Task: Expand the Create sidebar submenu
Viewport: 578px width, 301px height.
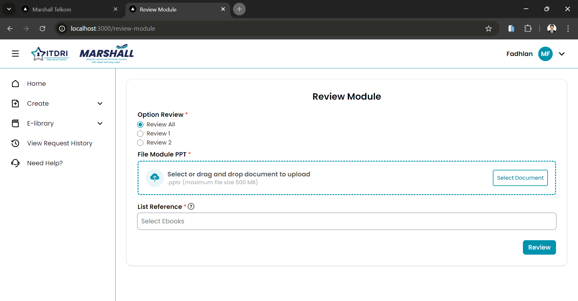Action: [100, 104]
